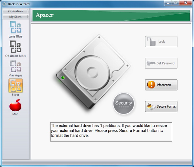The image size is (194, 167).
Task: Select the highlighted Silver skin icon
Action: pos(16,86)
